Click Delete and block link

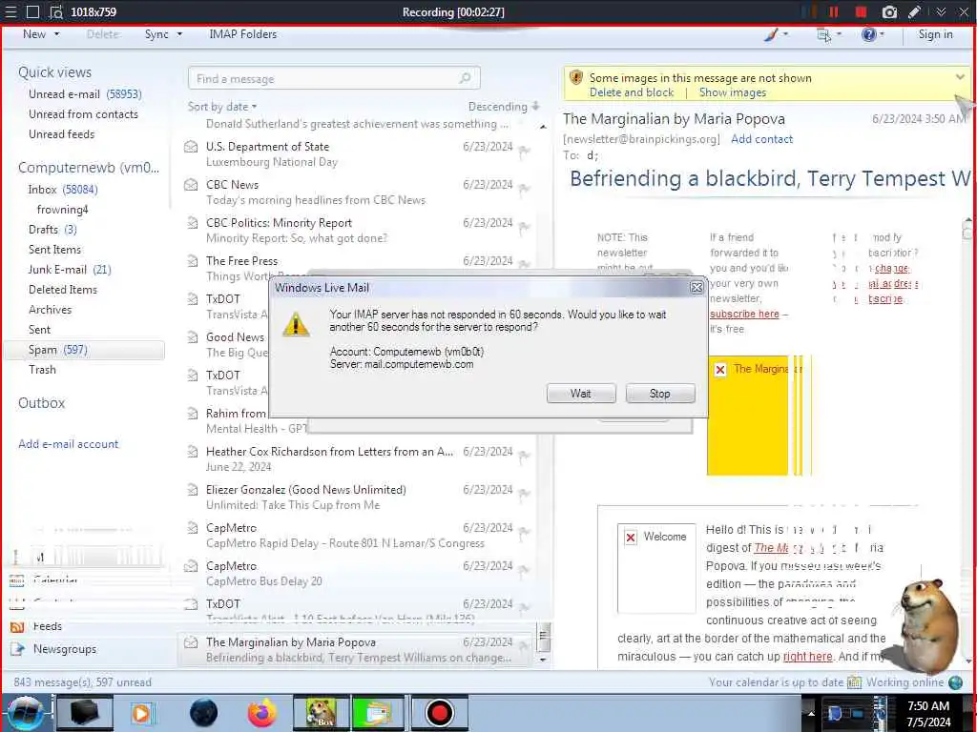632,92
